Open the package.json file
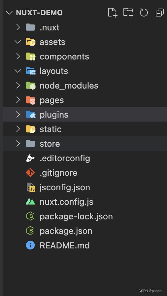Screen dimensions: 167x296 85,231
